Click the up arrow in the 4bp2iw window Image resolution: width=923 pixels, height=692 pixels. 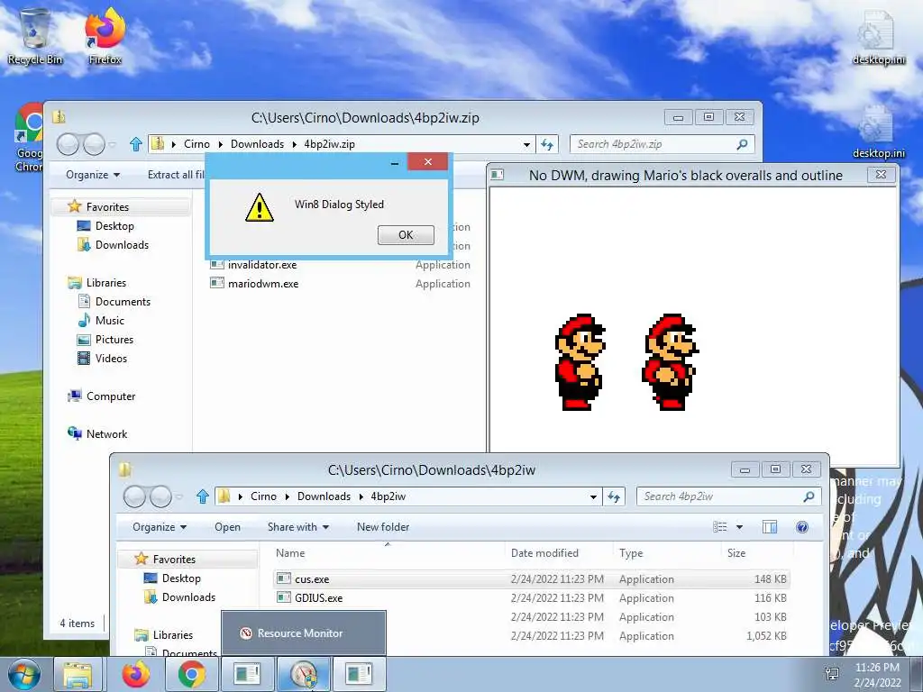tap(203, 496)
